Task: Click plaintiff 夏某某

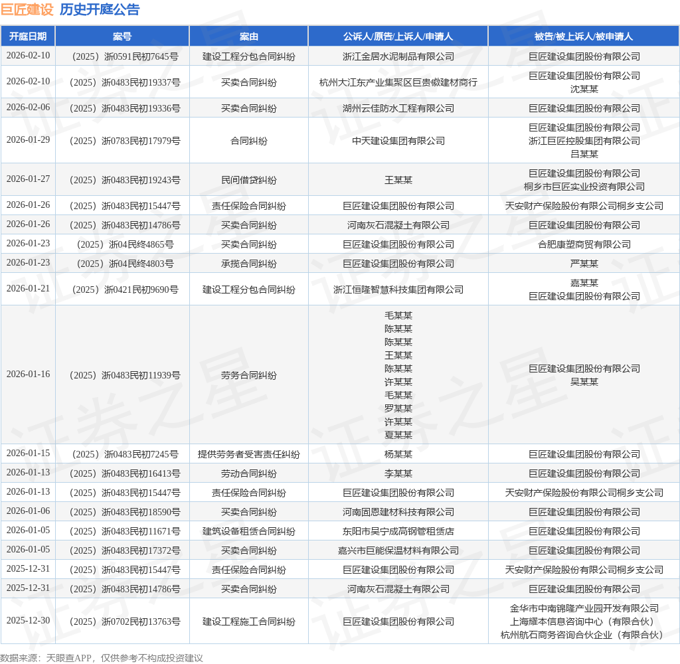Action: [x=398, y=435]
